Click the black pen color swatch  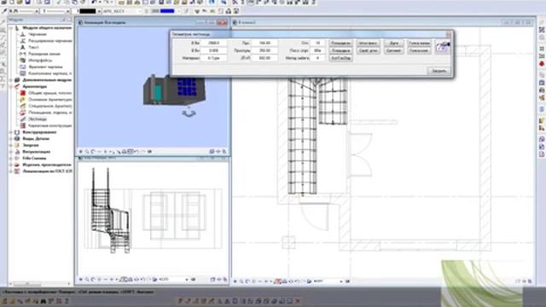[x=87, y=11]
